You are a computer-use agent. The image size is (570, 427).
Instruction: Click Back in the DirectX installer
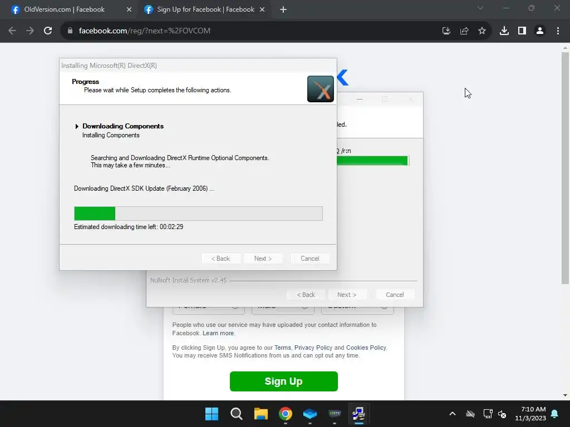tap(220, 259)
